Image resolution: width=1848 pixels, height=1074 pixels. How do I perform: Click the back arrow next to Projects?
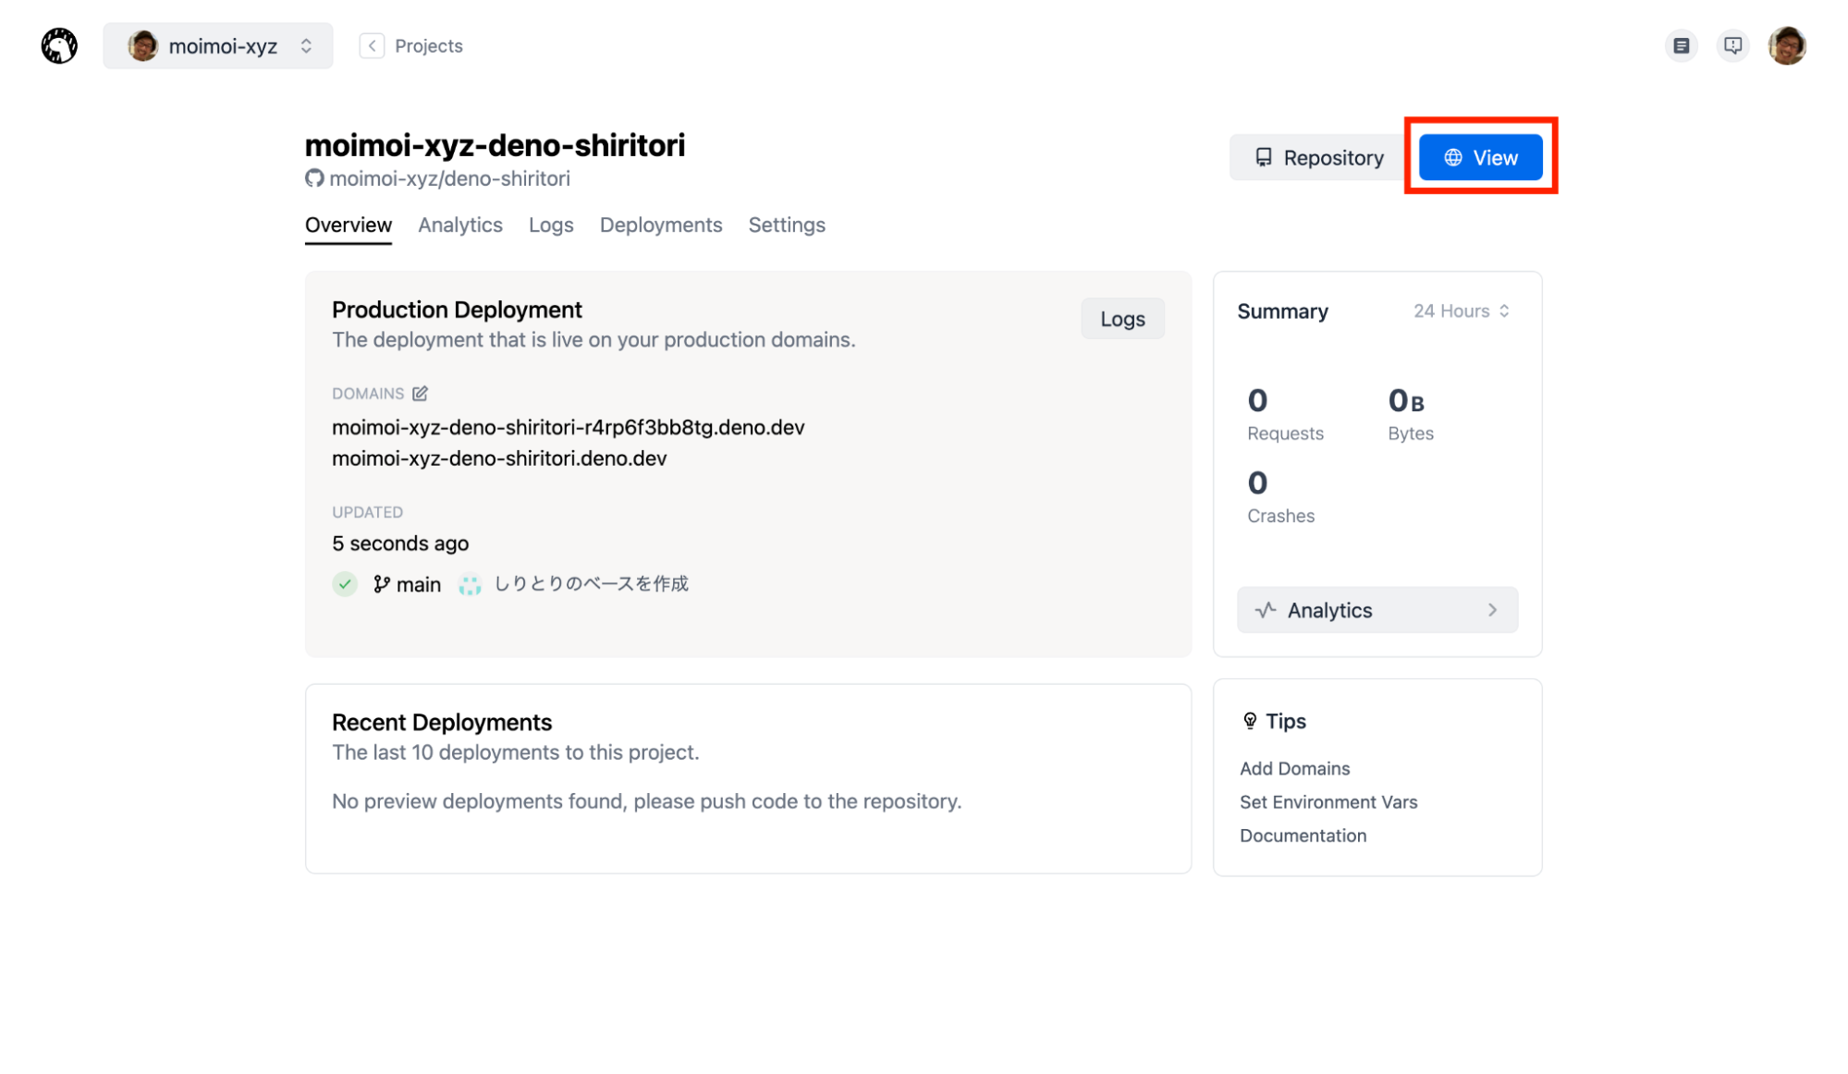[372, 45]
